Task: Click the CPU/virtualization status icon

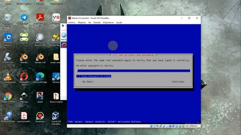Action: pos(177,126)
